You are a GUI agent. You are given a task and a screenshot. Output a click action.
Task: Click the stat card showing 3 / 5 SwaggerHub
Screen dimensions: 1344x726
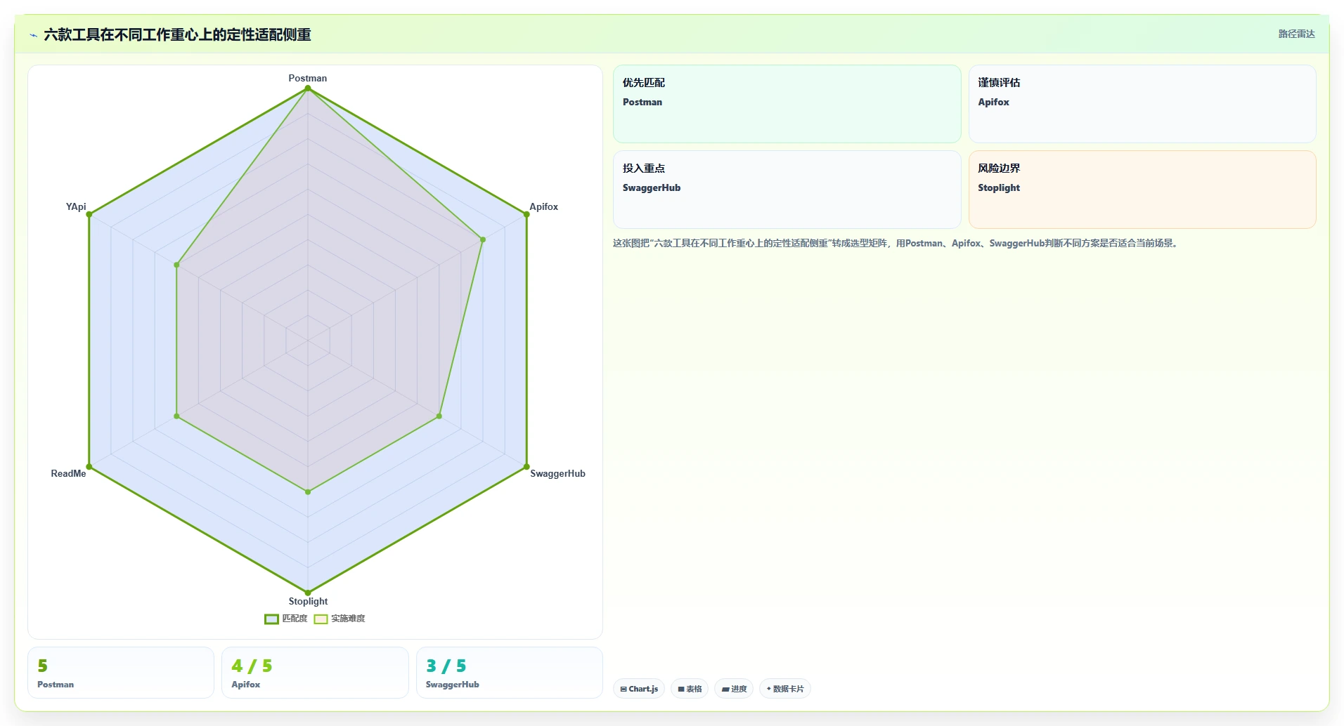point(510,673)
